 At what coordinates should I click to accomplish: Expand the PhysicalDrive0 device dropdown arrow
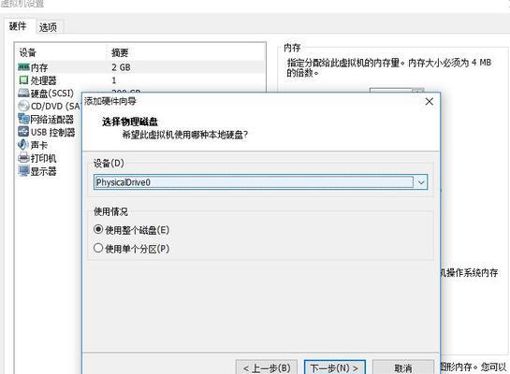[x=421, y=182]
